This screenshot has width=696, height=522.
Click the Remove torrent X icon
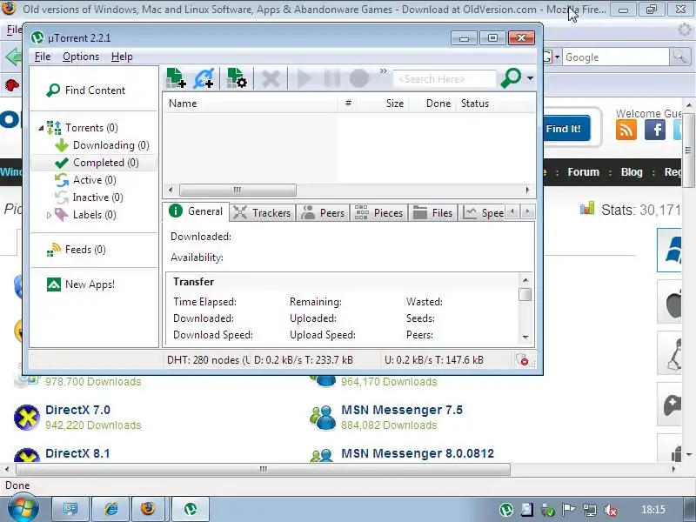[271, 79]
